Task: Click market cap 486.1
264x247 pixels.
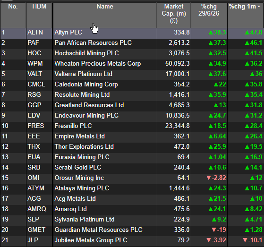Action: click(182, 199)
